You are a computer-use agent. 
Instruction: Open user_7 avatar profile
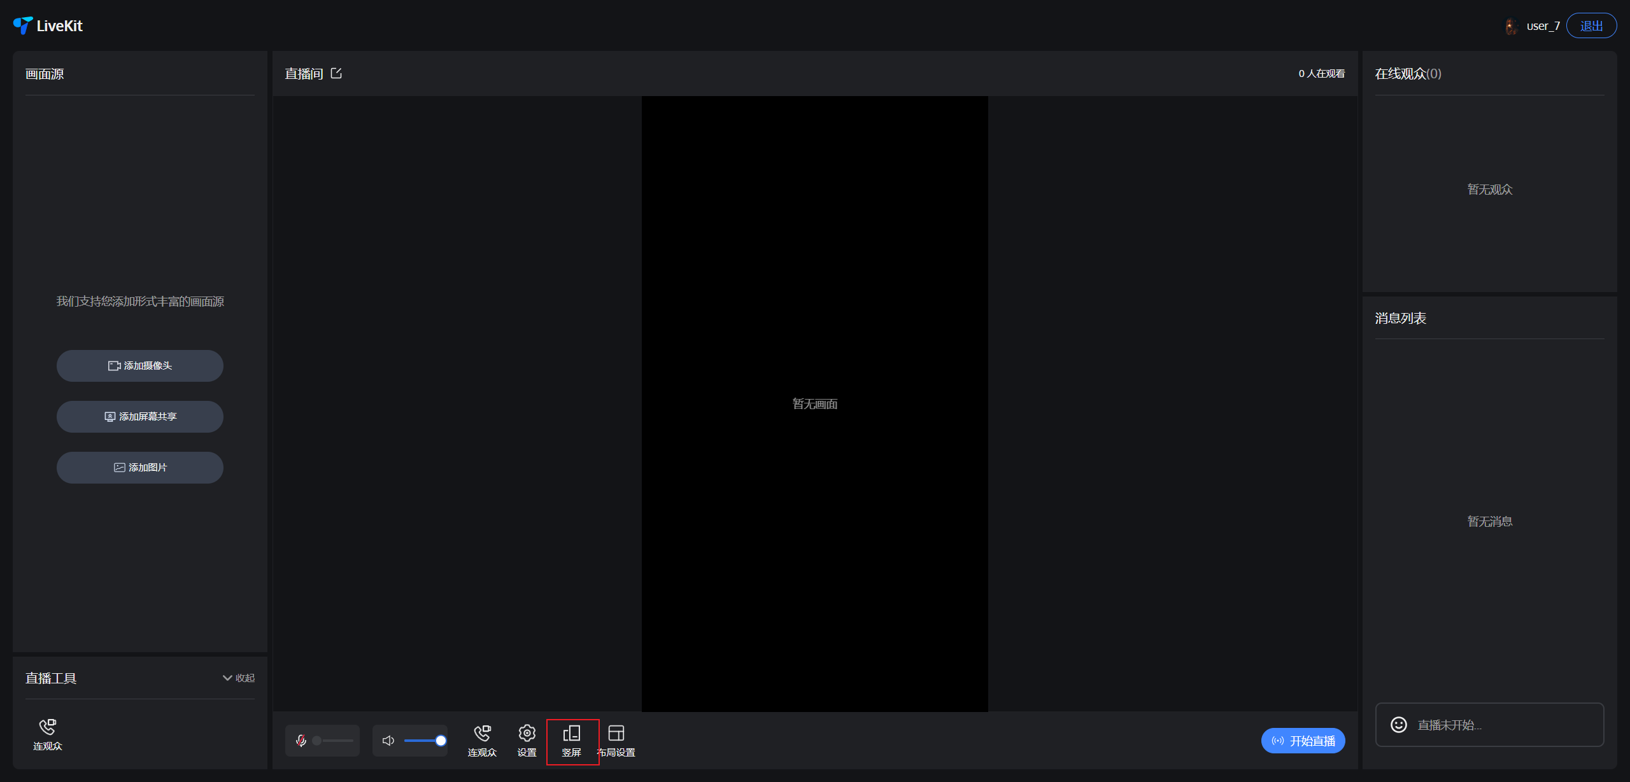[1511, 26]
